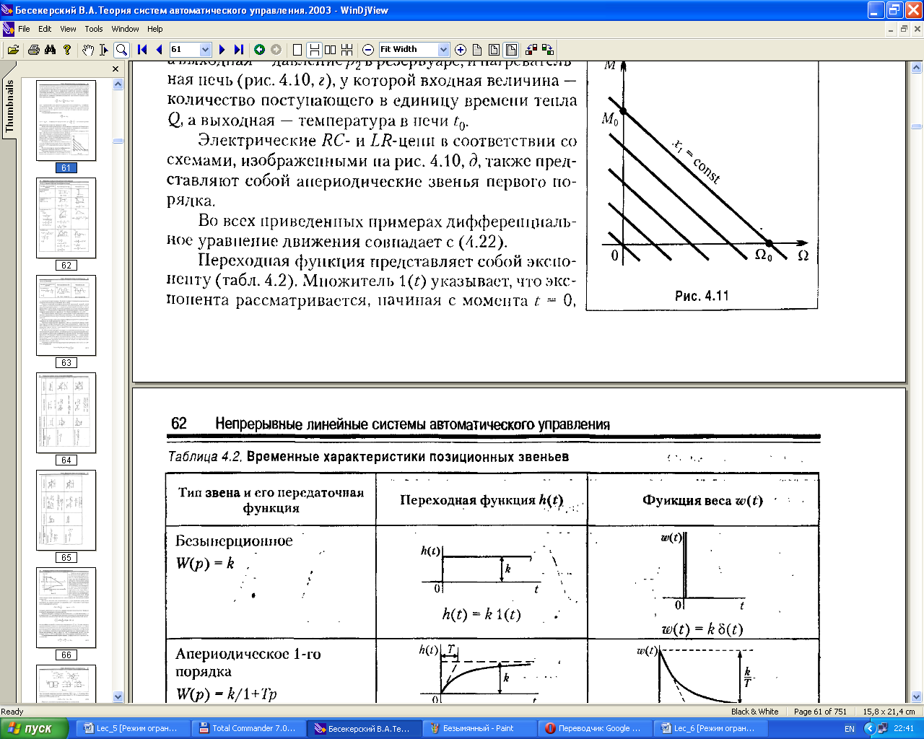Click the zoom out minus button
924x739 pixels.
click(x=368, y=50)
